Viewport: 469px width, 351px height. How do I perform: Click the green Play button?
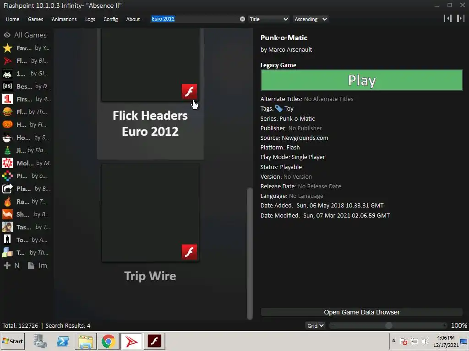tap(362, 80)
